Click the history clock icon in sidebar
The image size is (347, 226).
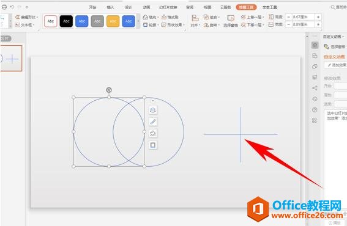click(315, 99)
